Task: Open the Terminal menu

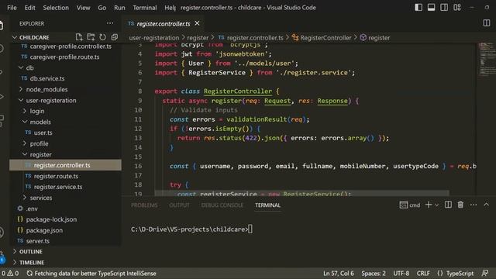Action: pyautogui.click(x=145, y=8)
